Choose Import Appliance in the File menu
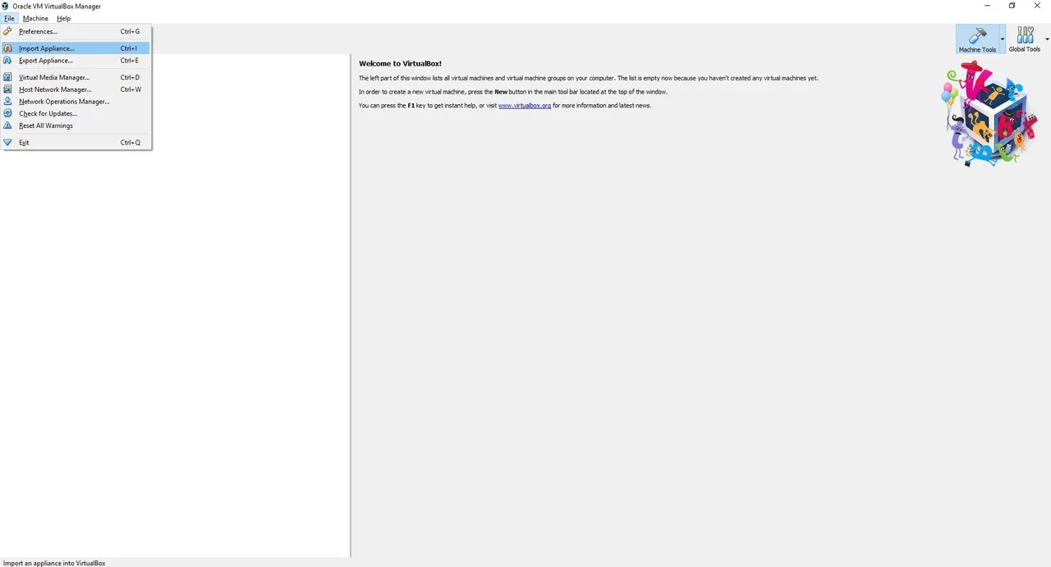1051x567 pixels. click(x=76, y=48)
